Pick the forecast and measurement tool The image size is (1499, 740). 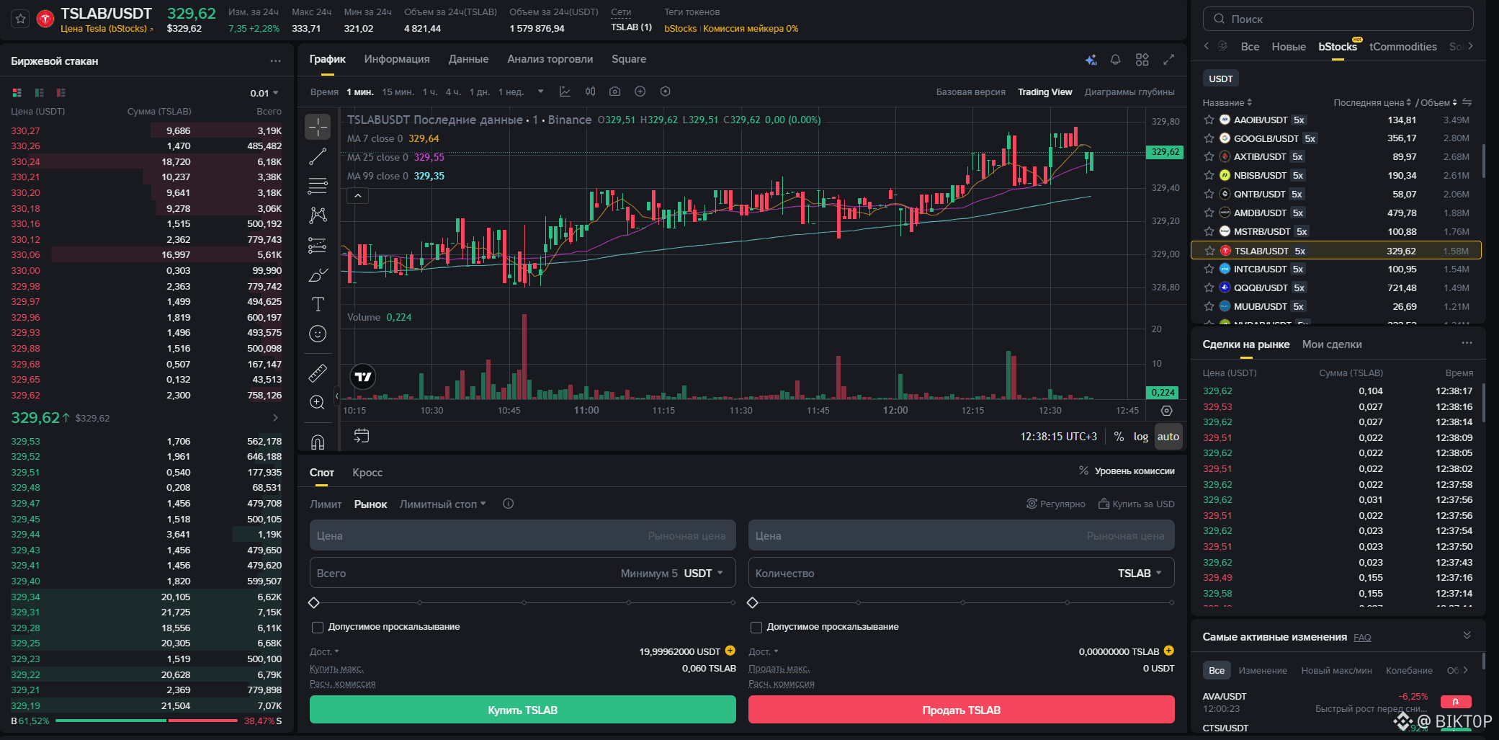point(318,245)
